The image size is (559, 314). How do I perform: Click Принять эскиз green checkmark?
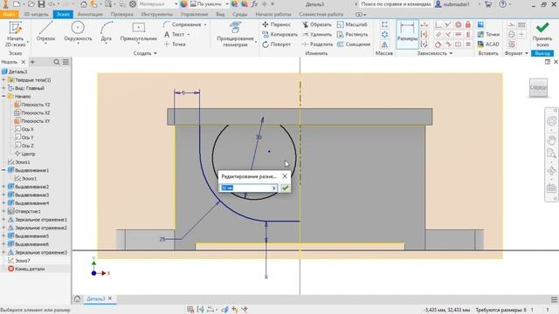[x=542, y=34]
